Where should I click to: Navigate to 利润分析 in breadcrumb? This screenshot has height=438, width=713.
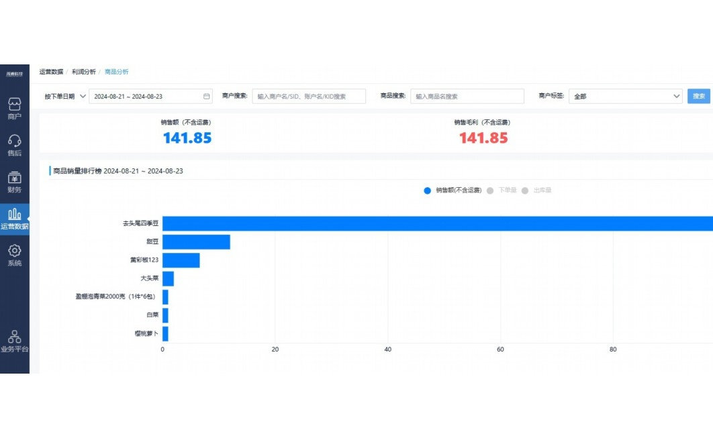pos(83,70)
